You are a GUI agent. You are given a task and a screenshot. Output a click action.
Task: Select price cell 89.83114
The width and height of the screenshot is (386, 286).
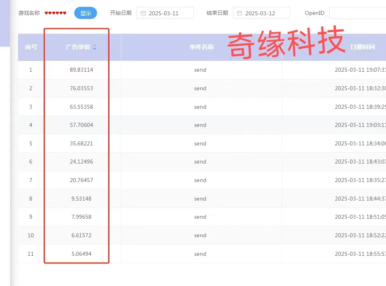(x=81, y=70)
